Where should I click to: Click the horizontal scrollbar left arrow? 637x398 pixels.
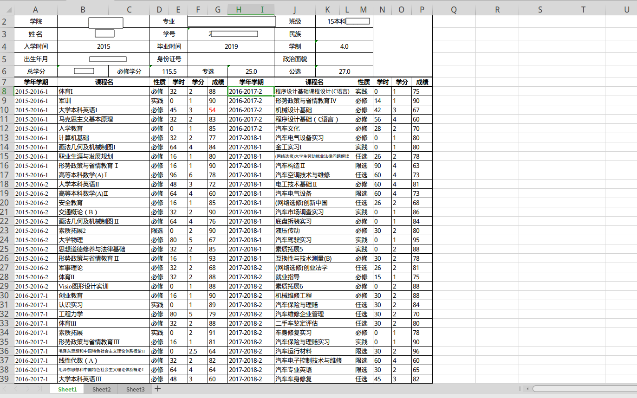click(527, 389)
